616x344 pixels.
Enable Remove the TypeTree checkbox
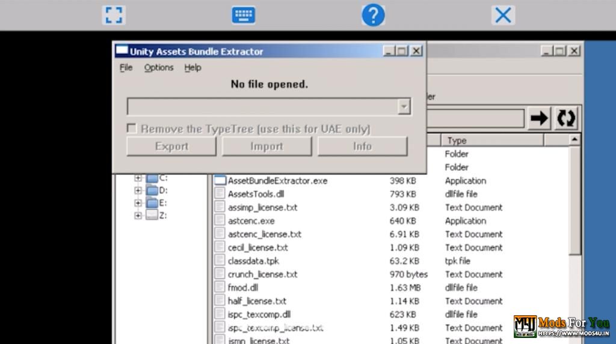pos(132,128)
